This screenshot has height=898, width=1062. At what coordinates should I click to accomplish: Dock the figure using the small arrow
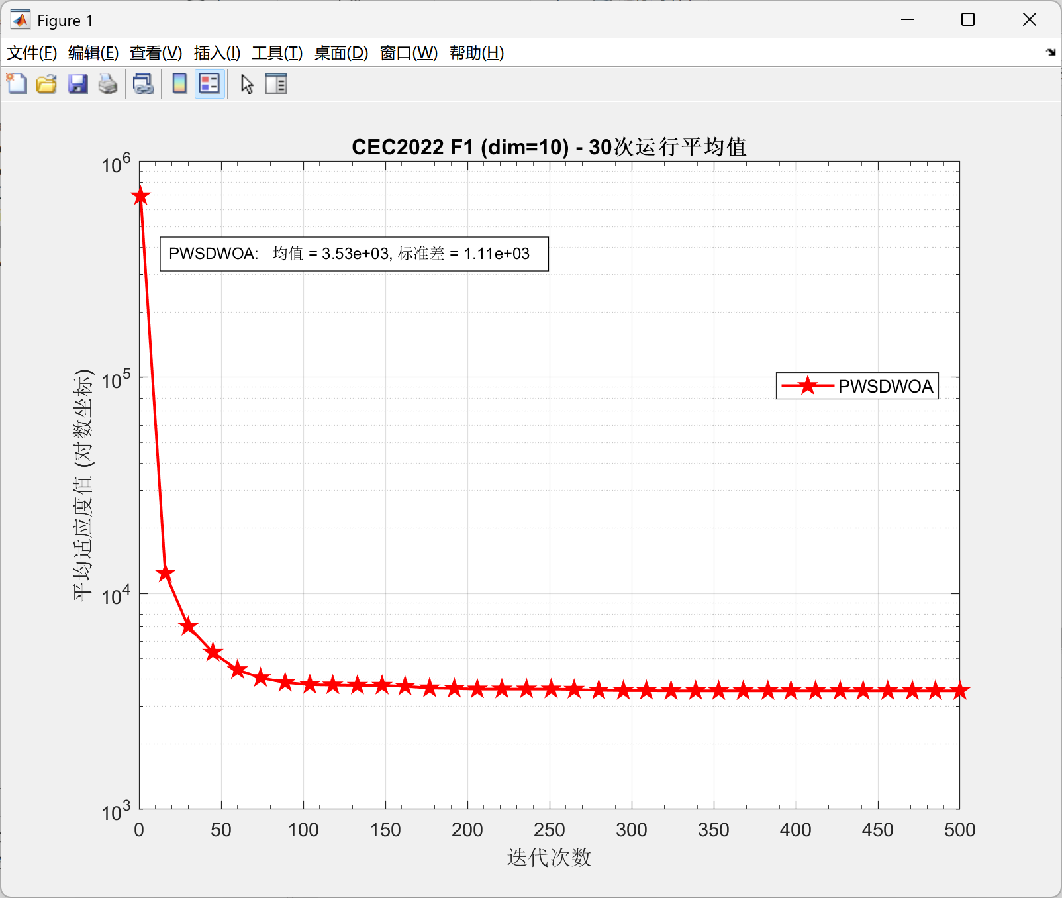pos(1051,52)
